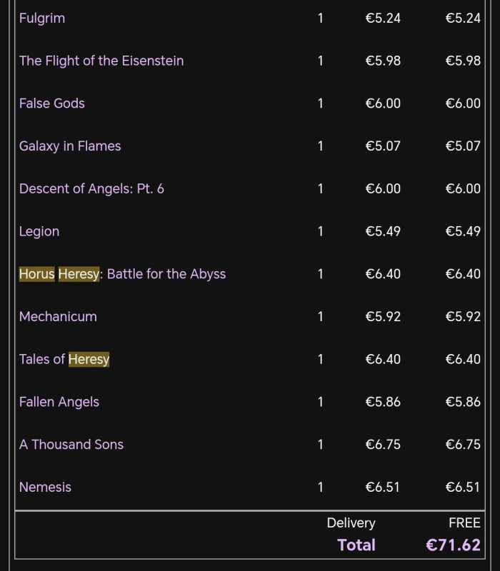The height and width of the screenshot is (571, 500).
Task: Click The Flight of the Eisenstein link
Action: [101, 61]
